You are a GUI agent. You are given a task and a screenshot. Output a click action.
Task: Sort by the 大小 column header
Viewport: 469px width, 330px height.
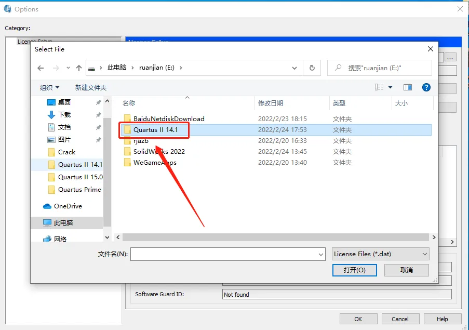[401, 103]
